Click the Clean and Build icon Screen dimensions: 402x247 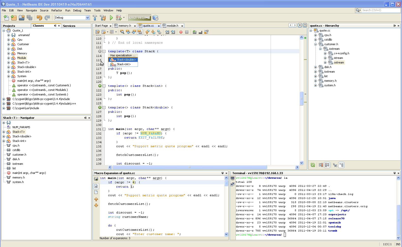[x=103, y=18]
